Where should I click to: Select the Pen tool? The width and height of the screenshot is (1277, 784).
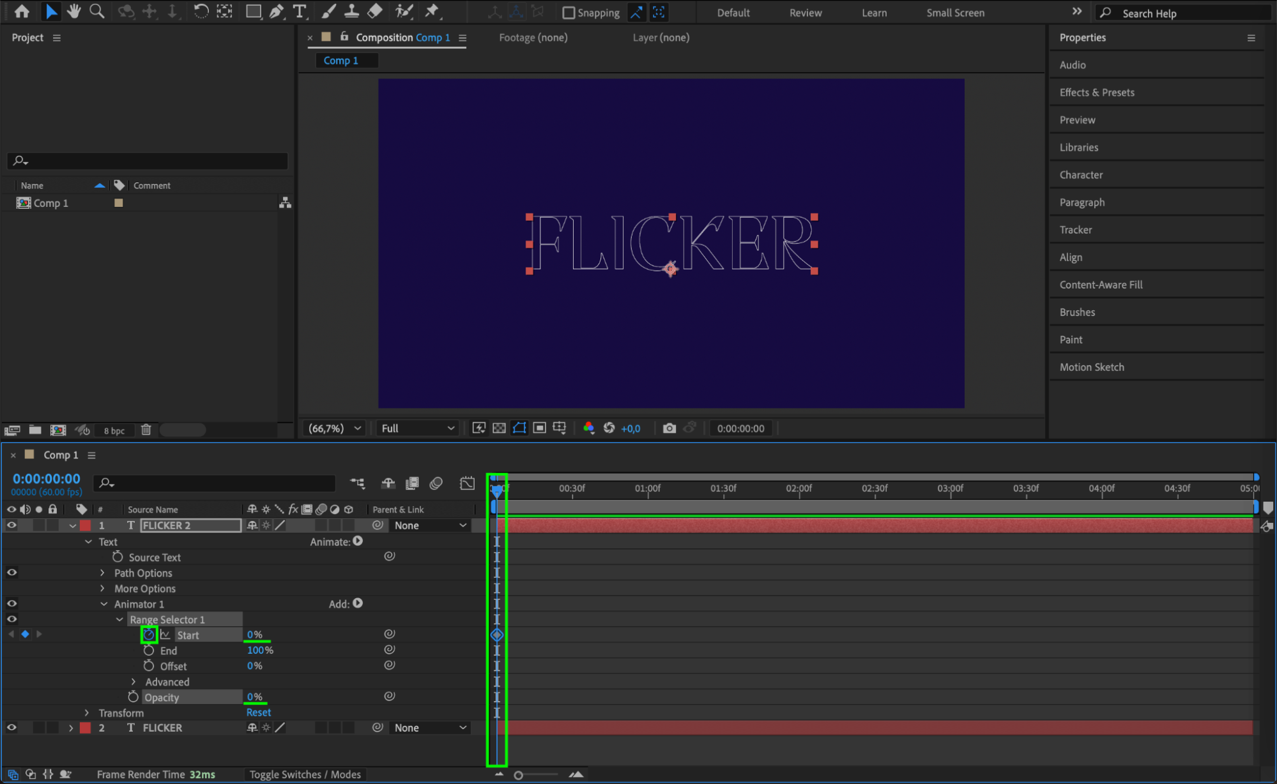coord(277,11)
